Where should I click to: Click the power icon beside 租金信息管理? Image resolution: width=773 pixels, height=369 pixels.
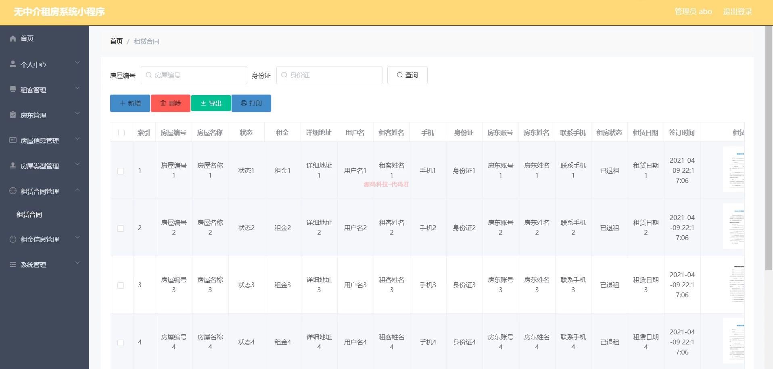(13, 239)
